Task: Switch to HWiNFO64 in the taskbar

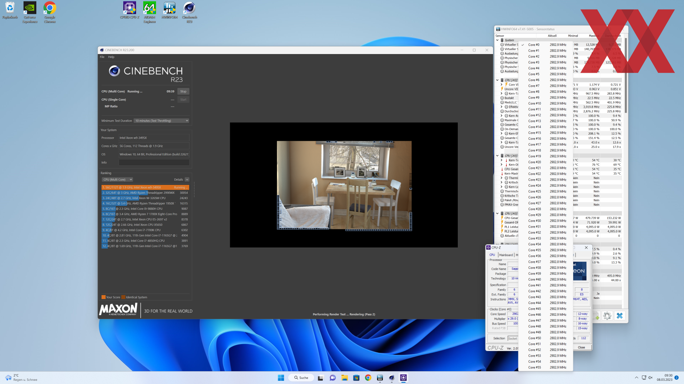Action: click(380, 378)
